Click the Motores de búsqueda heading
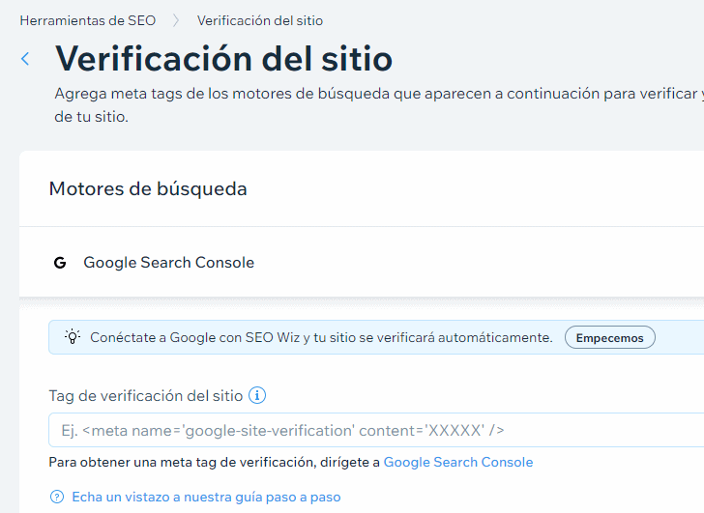704x513 pixels. coord(148,188)
